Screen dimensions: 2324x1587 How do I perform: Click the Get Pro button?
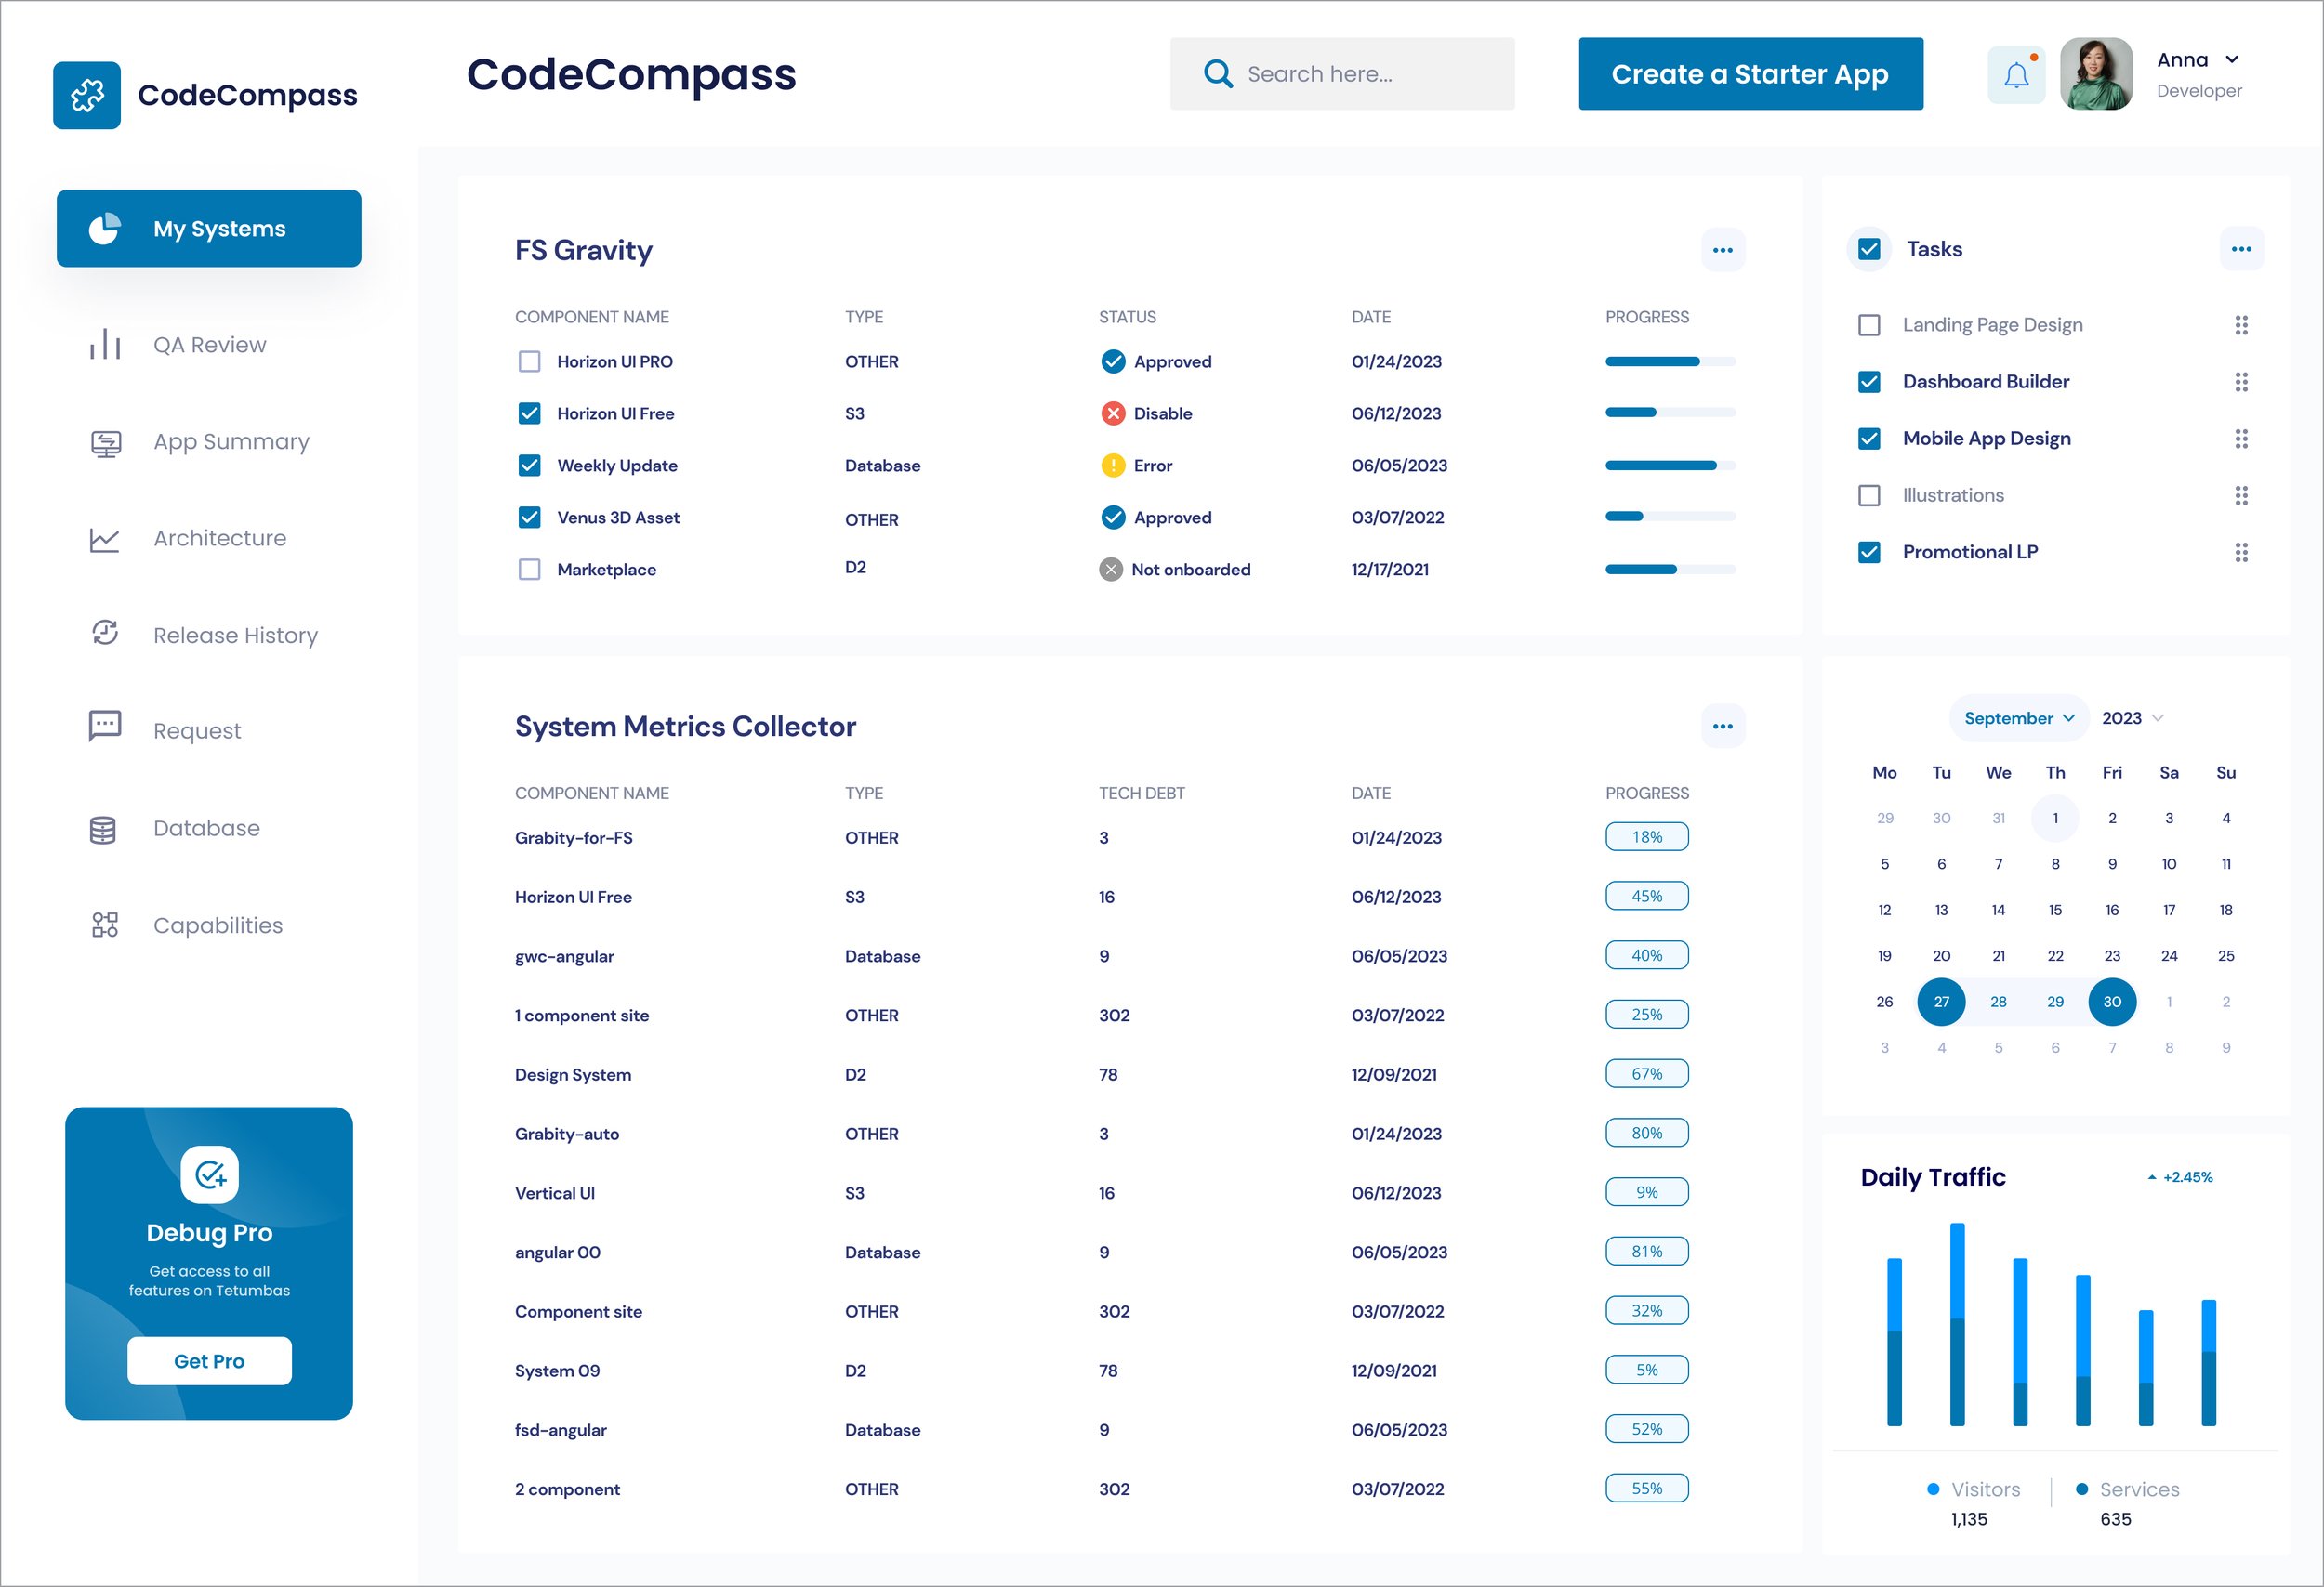tap(209, 1361)
